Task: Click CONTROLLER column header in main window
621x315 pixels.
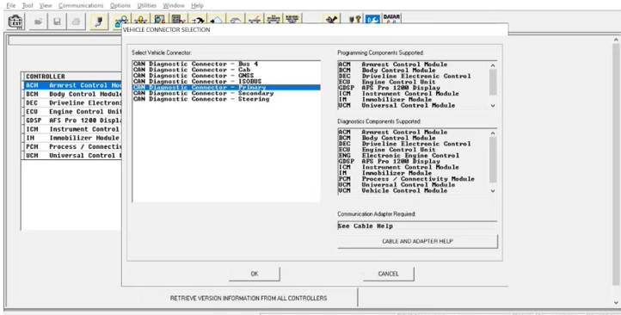Action: click(x=72, y=77)
